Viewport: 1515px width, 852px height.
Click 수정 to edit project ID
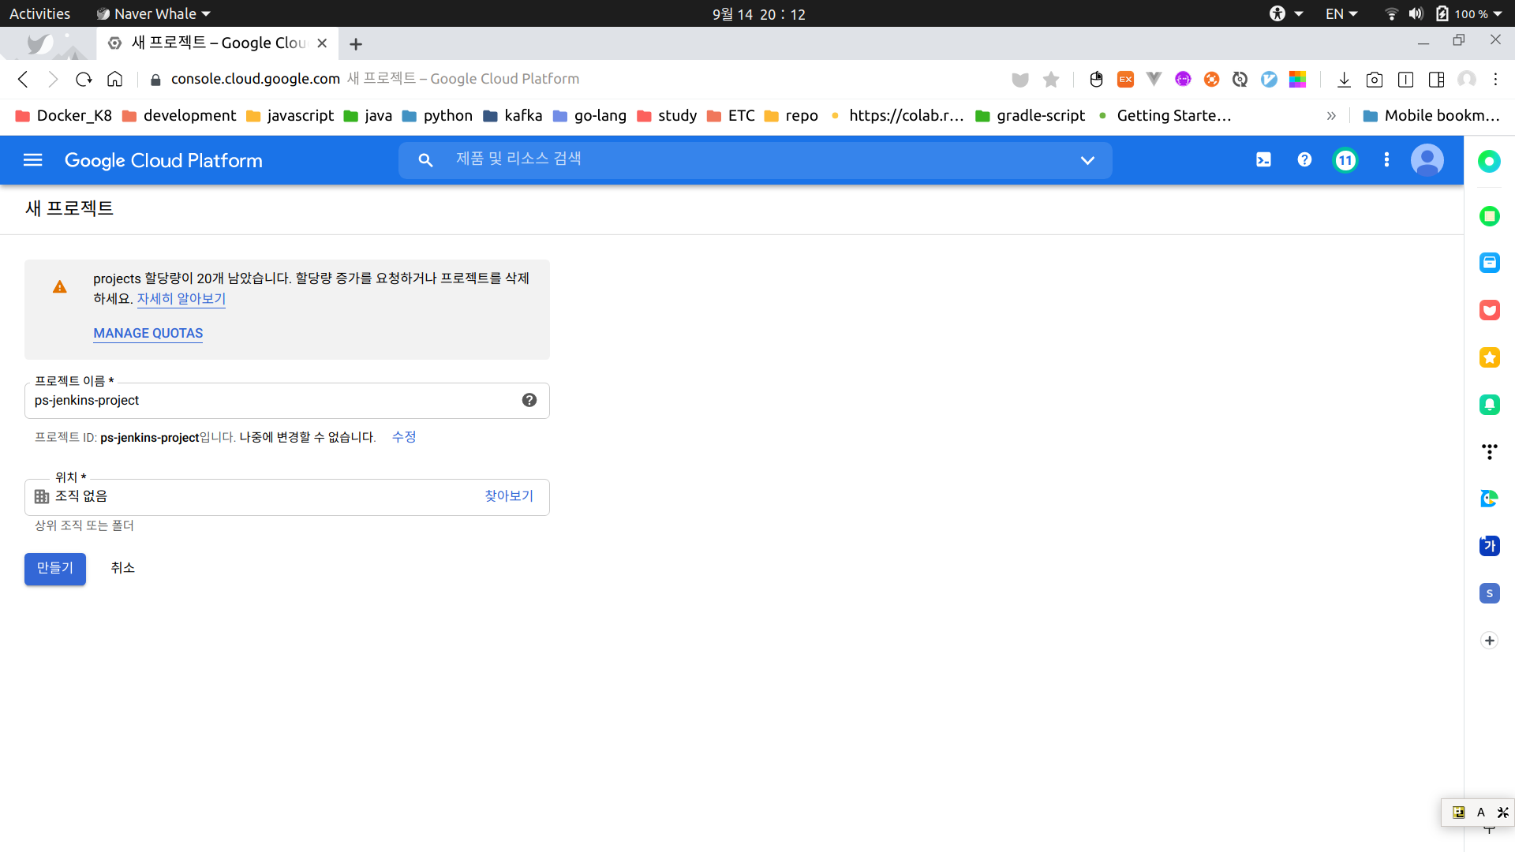pos(403,437)
